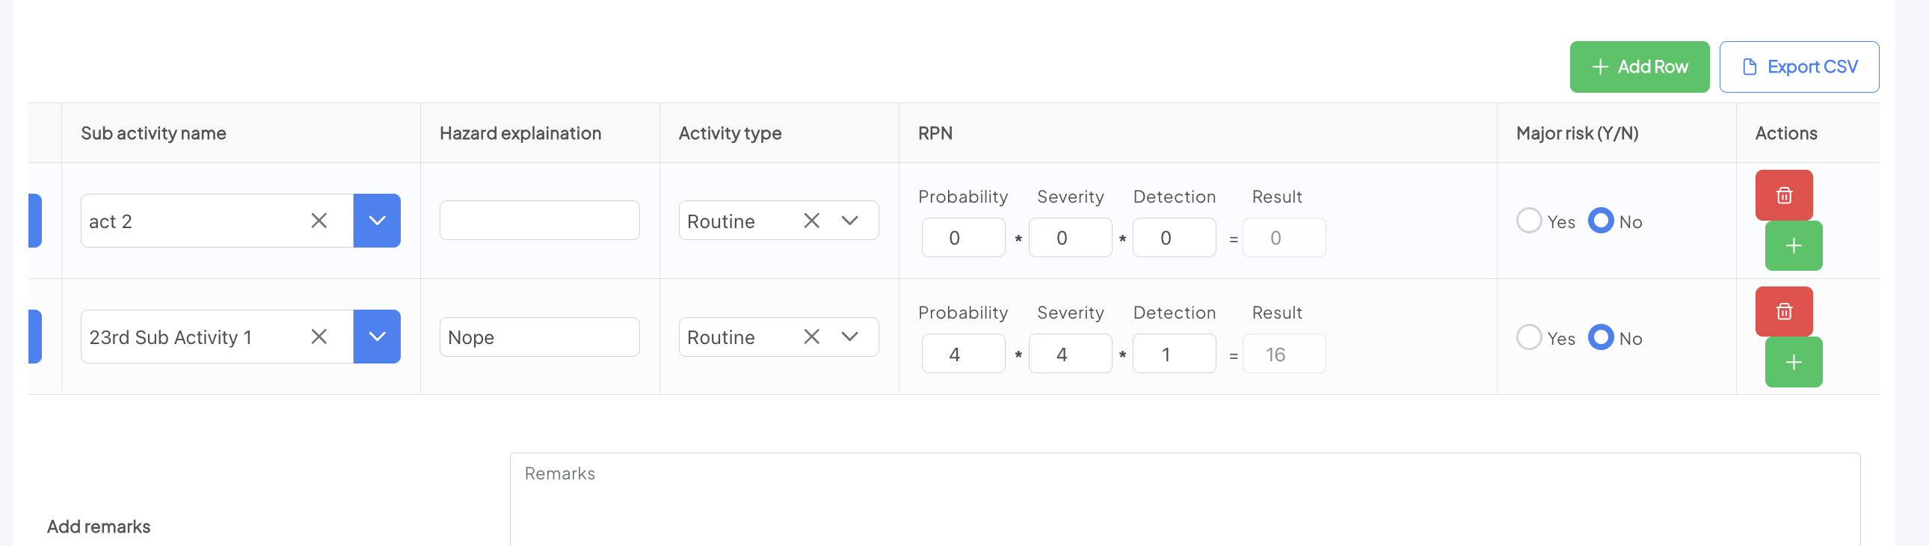The image size is (1929, 546).
Task: Select Yes for major risk in 23rd Sub Activity row
Action: click(x=1528, y=338)
